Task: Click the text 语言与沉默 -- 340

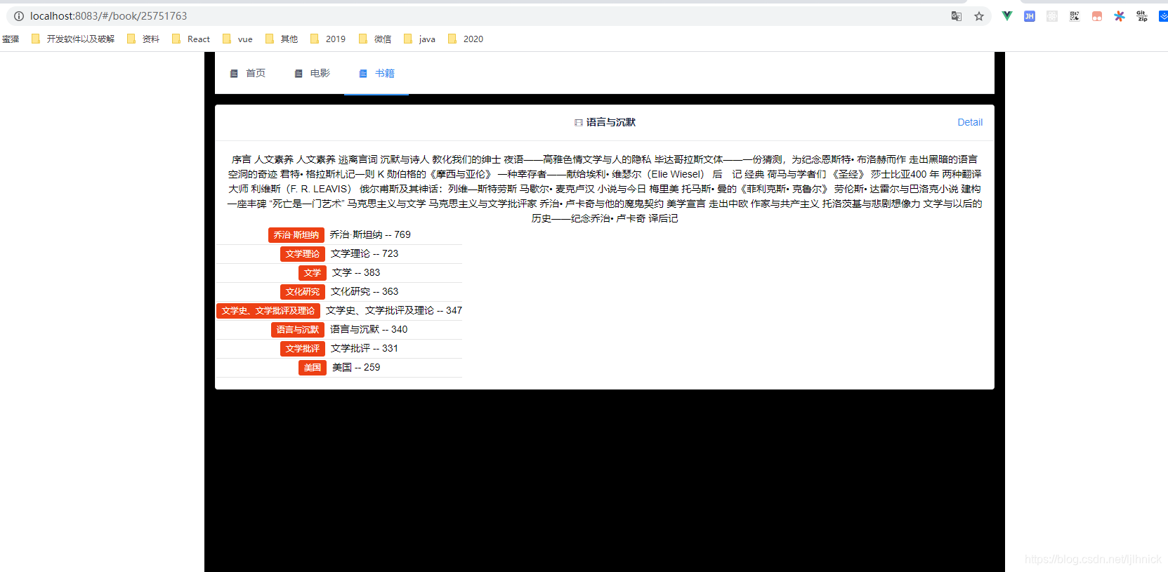Action: click(x=369, y=330)
